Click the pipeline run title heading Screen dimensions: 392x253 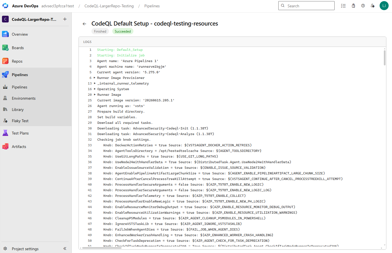(155, 24)
